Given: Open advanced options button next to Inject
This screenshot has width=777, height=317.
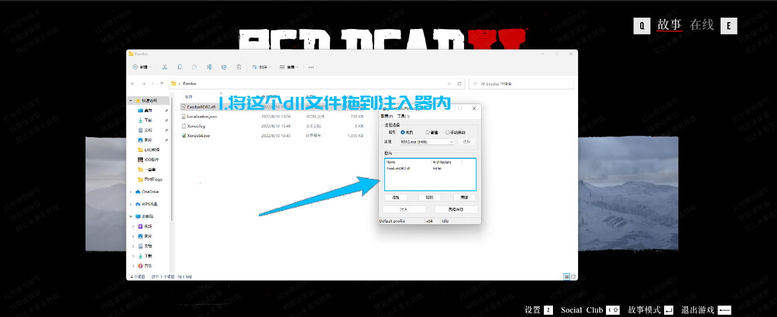Looking at the screenshot, I should point(457,209).
